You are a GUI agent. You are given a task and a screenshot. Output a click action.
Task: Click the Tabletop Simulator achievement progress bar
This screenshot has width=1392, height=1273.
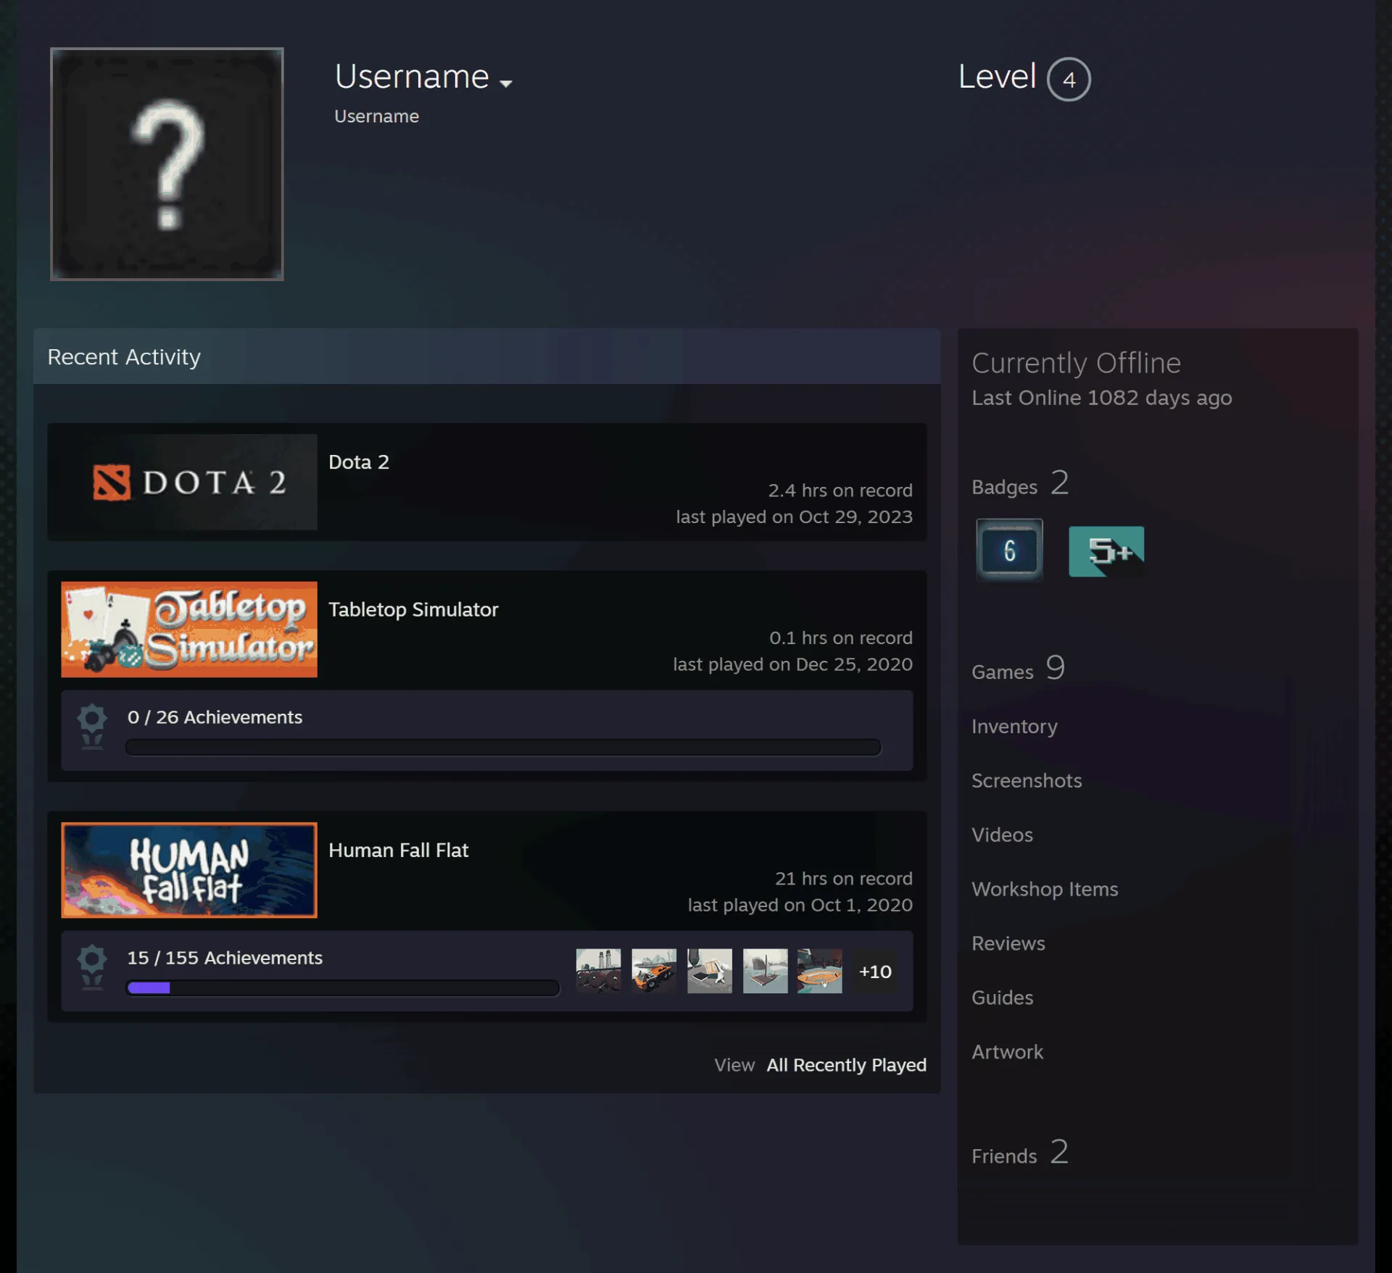coord(503,747)
